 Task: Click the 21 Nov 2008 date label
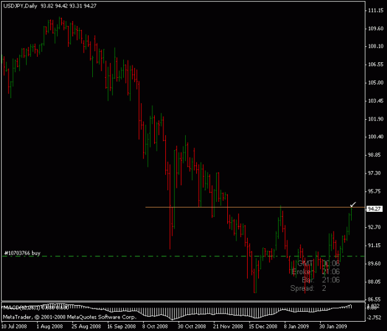tap(228, 326)
